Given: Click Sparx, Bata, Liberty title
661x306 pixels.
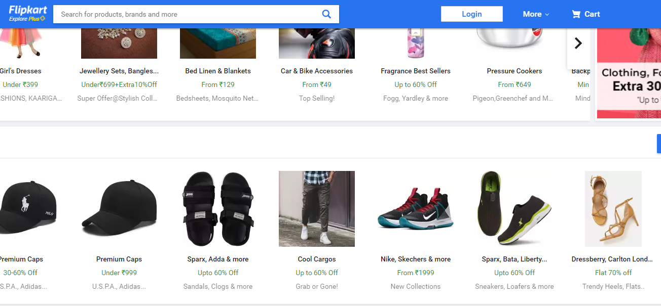Looking at the screenshot, I should click(x=515, y=259).
